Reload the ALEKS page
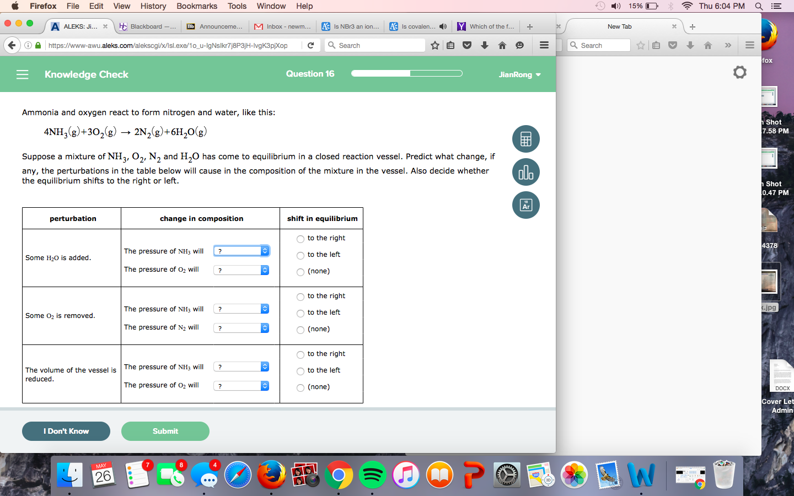Screen dimensions: 794x496 310,45
